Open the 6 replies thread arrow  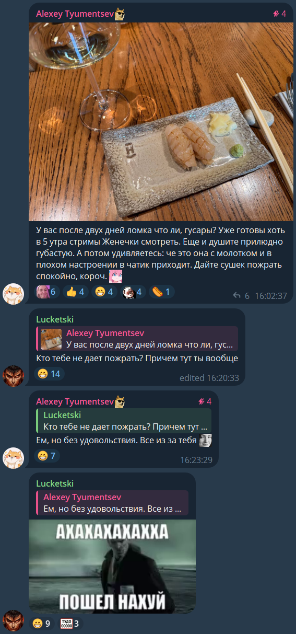point(241,296)
